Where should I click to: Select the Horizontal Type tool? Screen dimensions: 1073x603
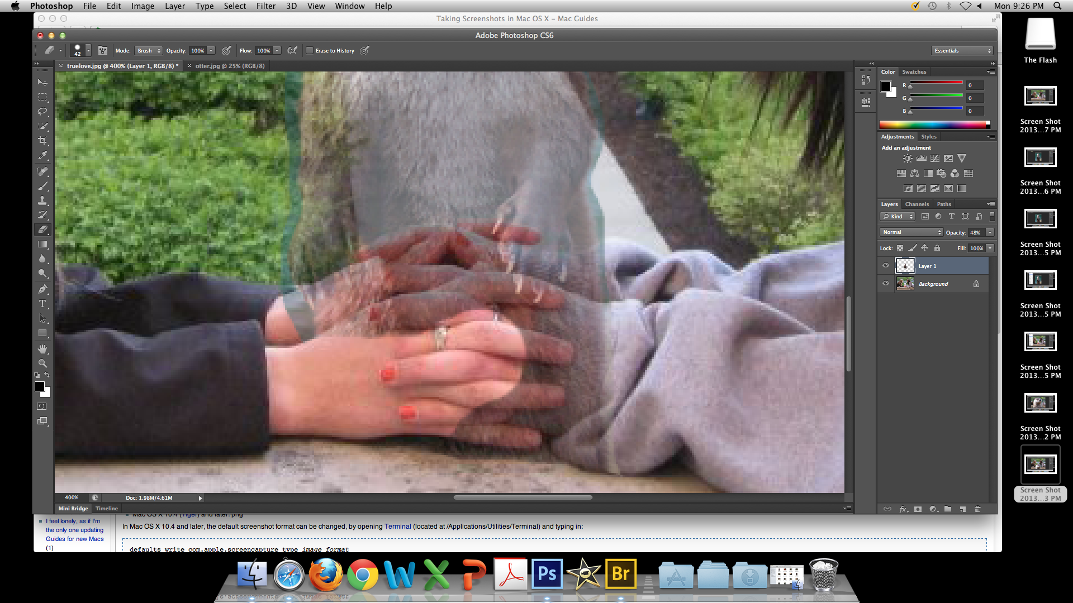(x=42, y=304)
